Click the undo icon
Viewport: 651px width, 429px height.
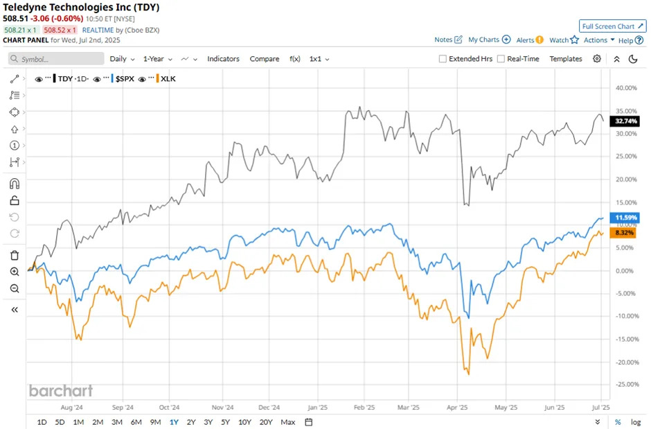point(15,217)
